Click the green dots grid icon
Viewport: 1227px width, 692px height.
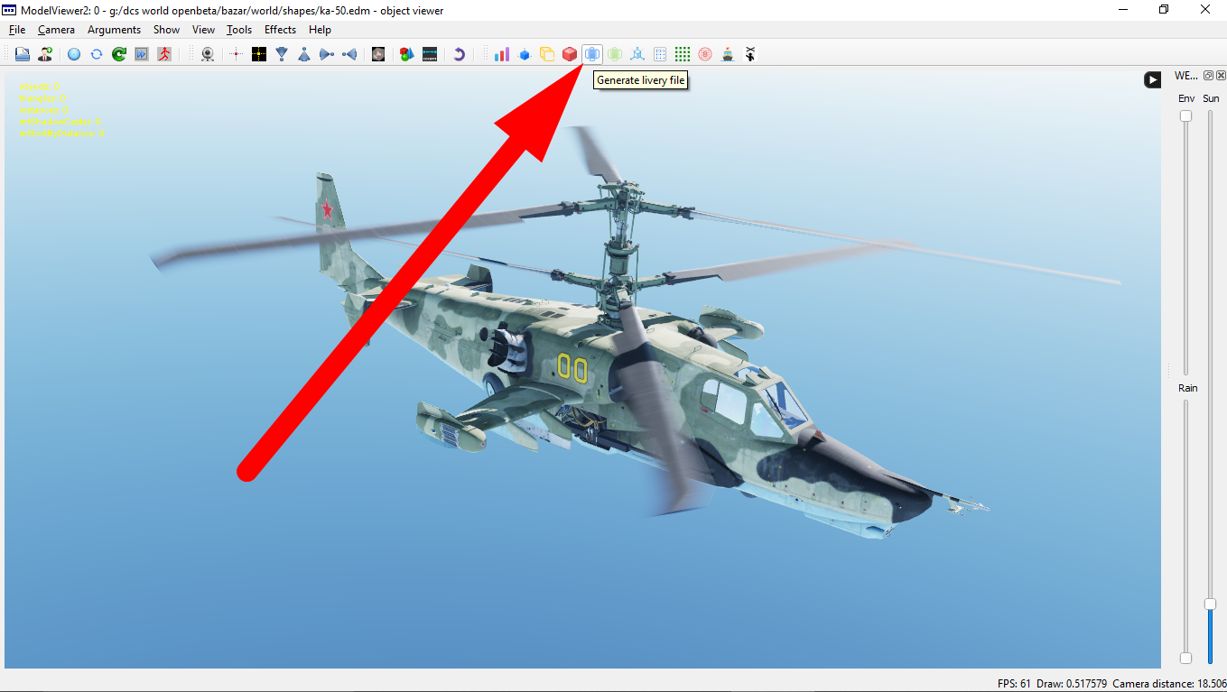pyautogui.click(x=683, y=54)
